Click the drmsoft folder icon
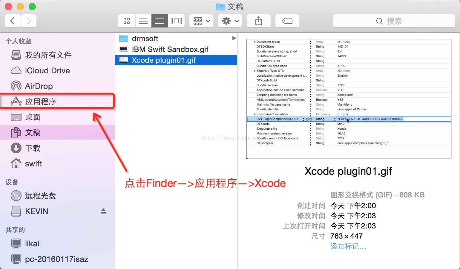Screen dimensions: 460x269 point(124,38)
